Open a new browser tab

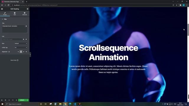coord(27,2)
